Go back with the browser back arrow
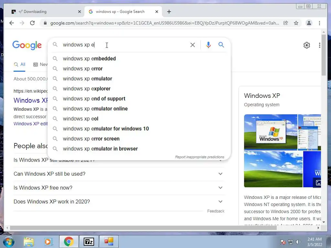Image resolution: width=331 pixels, height=248 pixels. [x=12, y=23]
